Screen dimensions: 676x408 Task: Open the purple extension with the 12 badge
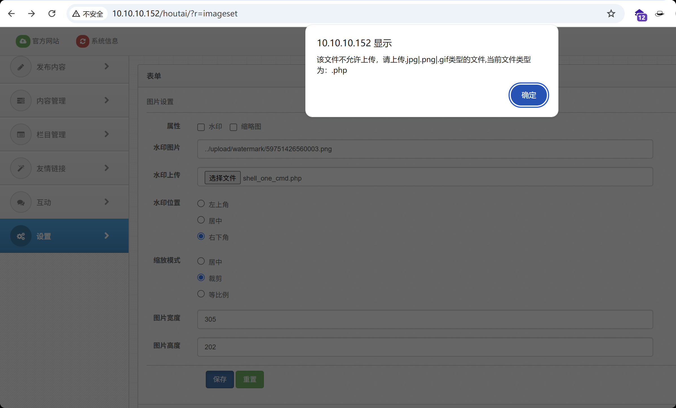click(640, 15)
